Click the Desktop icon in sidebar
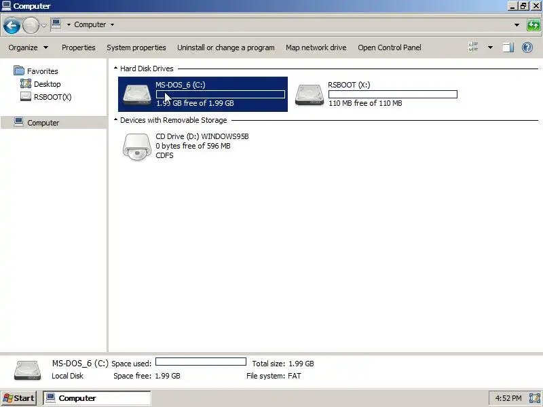543x407 pixels. pyautogui.click(x=26, y=83)
